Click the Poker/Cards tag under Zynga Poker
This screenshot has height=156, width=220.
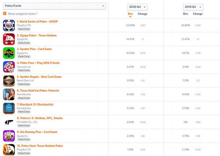tap(24, 43)
